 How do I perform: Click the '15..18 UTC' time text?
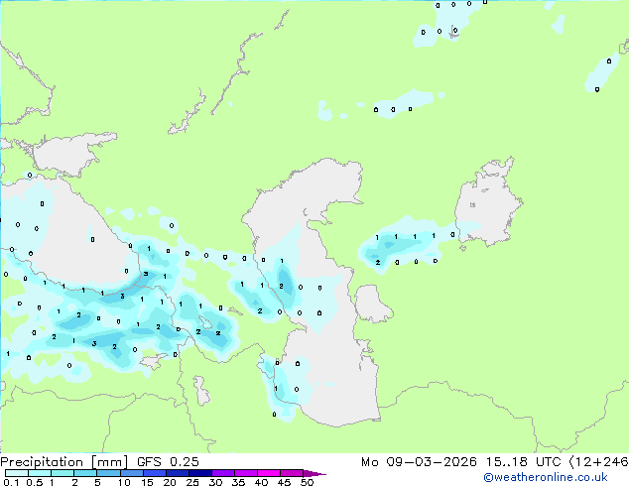(x=523, y=462)
